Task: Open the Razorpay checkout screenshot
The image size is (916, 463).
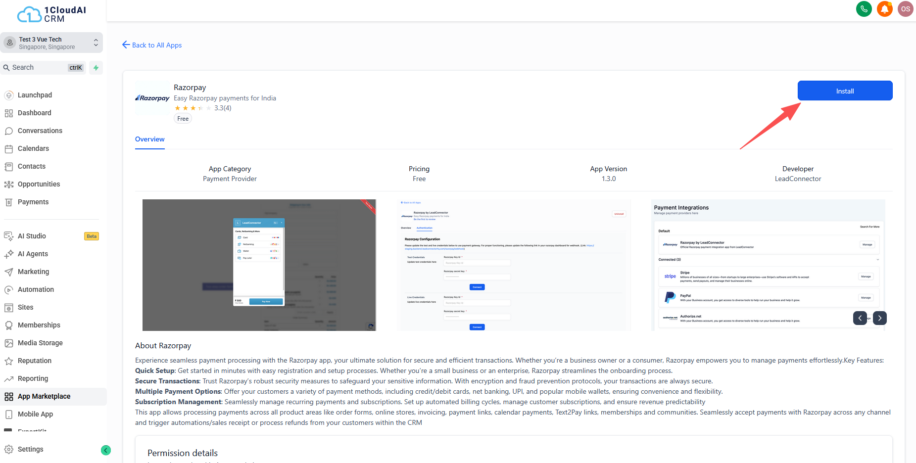Action: (259, 265)
